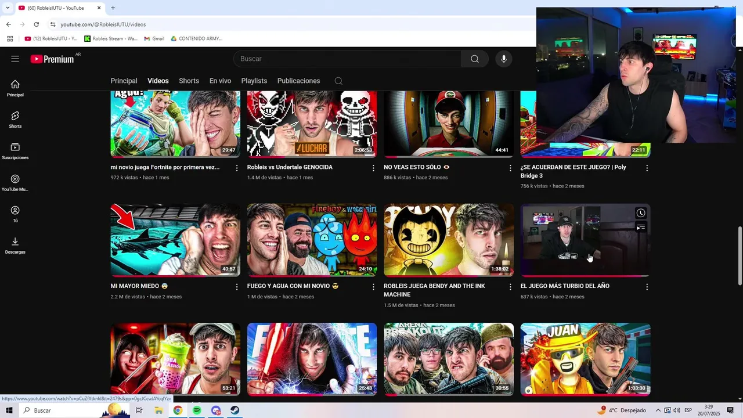
Task: Open Suscripciones in the left sidebar
Action: [15, 151]
